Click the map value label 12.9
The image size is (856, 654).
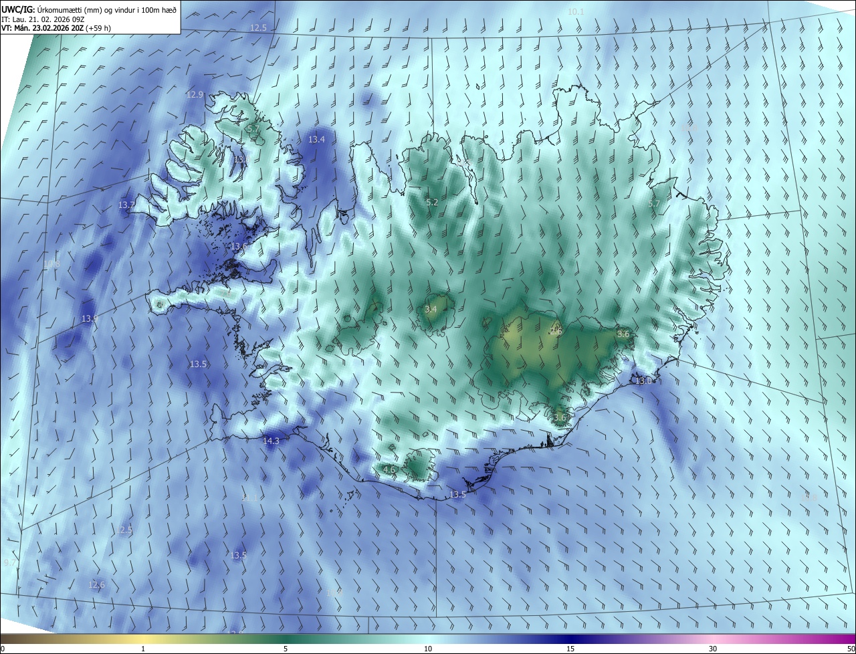click(195, 95)
